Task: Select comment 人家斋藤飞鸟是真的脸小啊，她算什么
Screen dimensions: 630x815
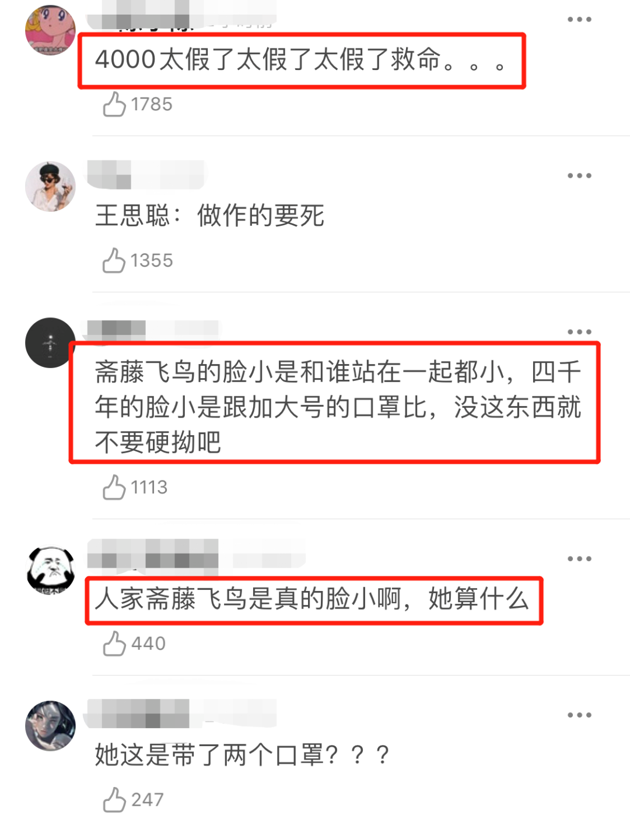Action: point(312,599)
